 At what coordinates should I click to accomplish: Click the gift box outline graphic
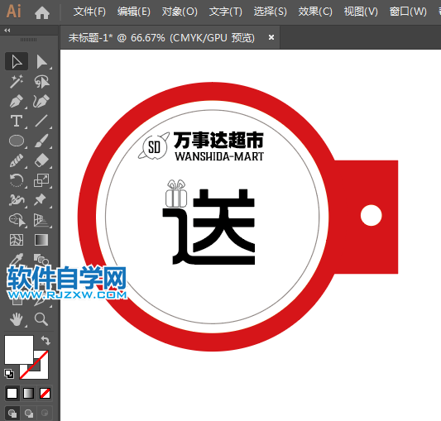click(176, 194)
